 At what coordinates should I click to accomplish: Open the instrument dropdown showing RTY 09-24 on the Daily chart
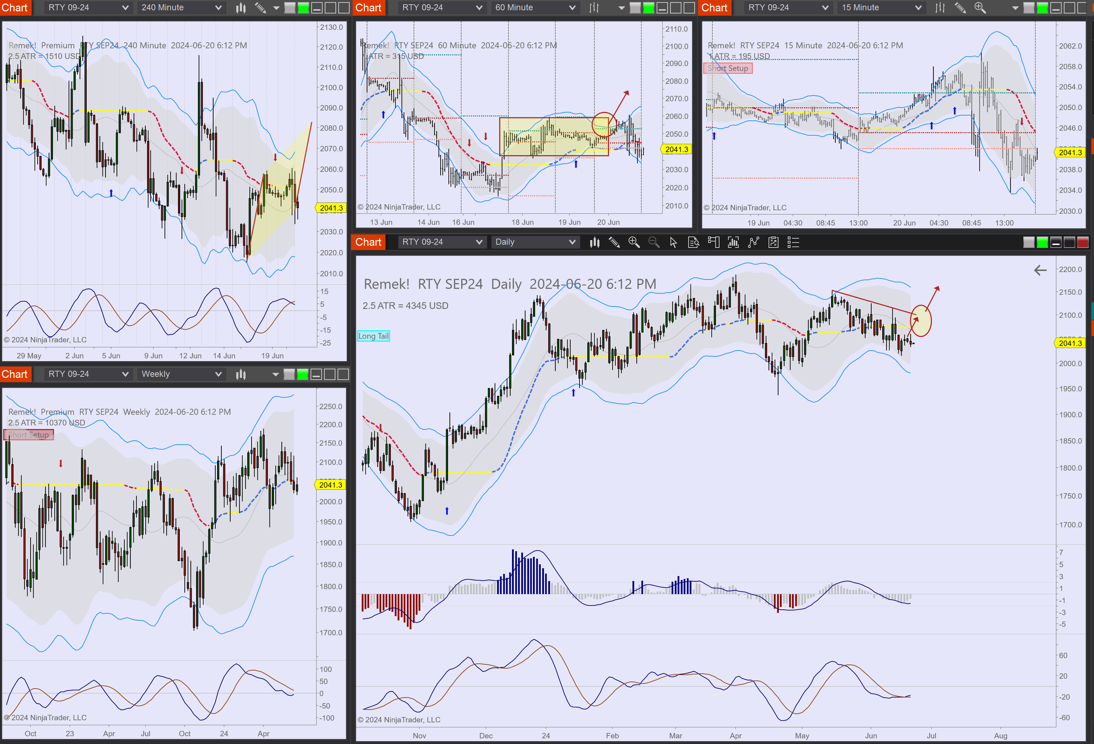tap(442, 241)
